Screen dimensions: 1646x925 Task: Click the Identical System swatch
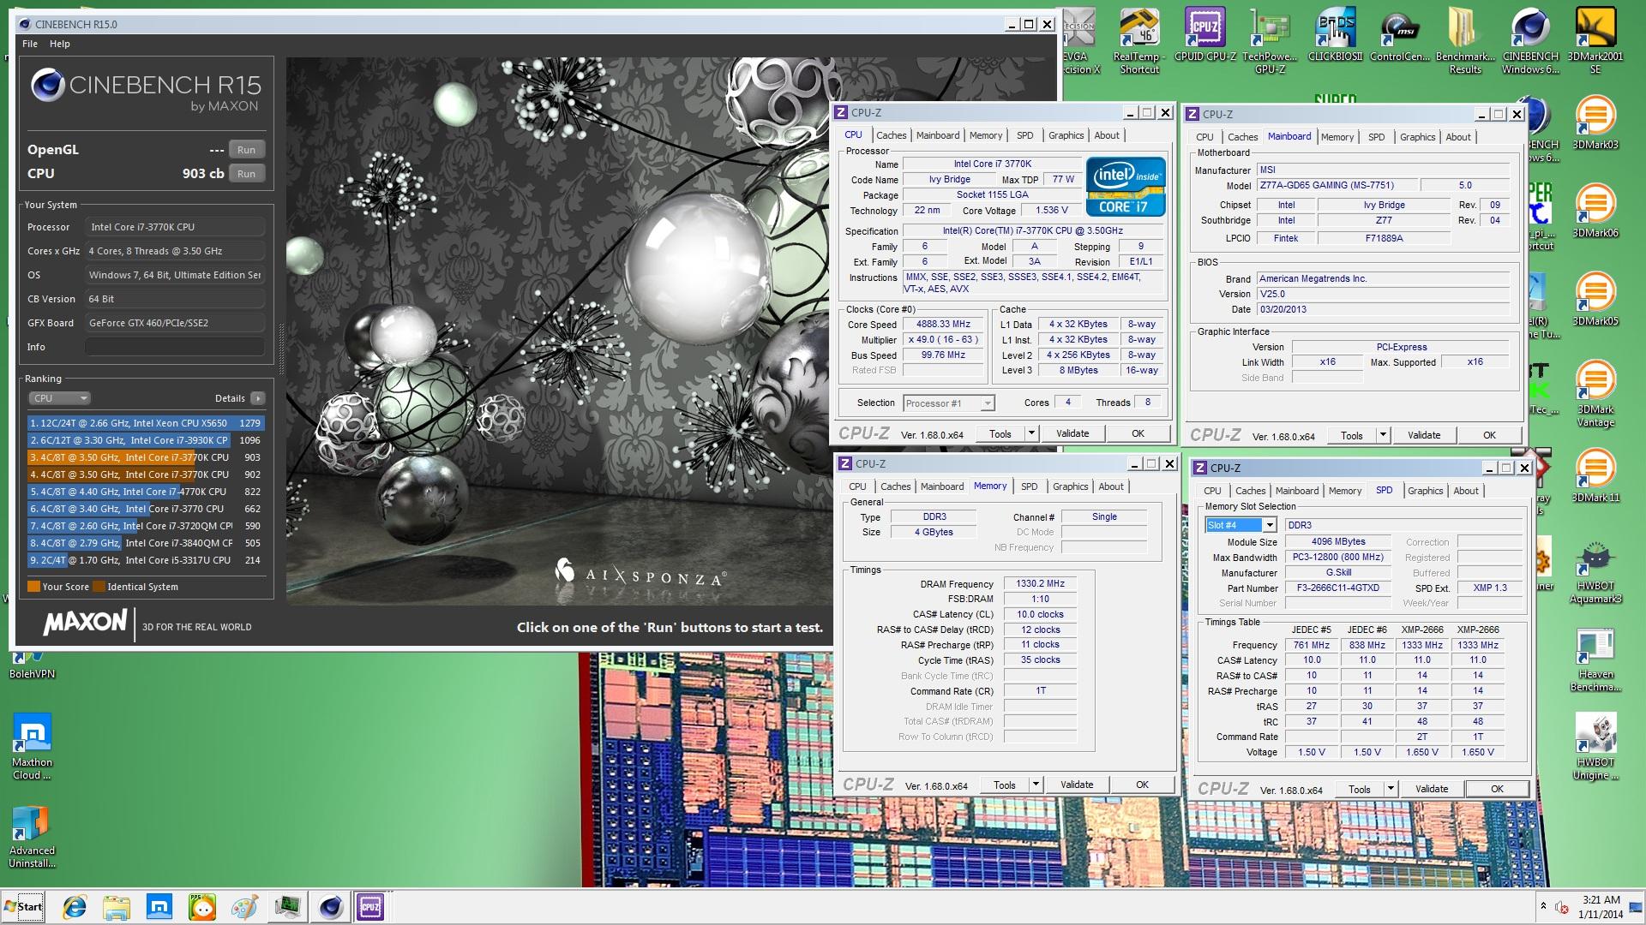coord(99,587)
